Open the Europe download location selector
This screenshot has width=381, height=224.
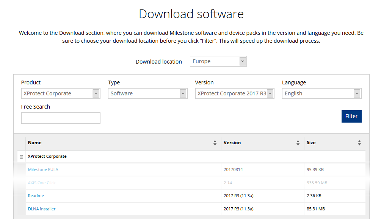pyautogui.click(x=218, y=61)
